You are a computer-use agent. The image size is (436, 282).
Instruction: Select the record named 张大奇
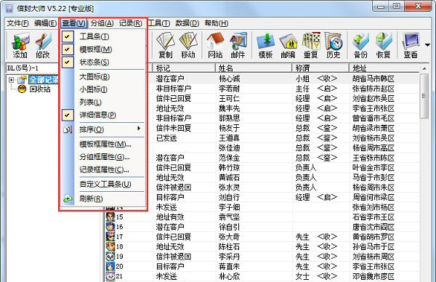(x=230, y=237)
